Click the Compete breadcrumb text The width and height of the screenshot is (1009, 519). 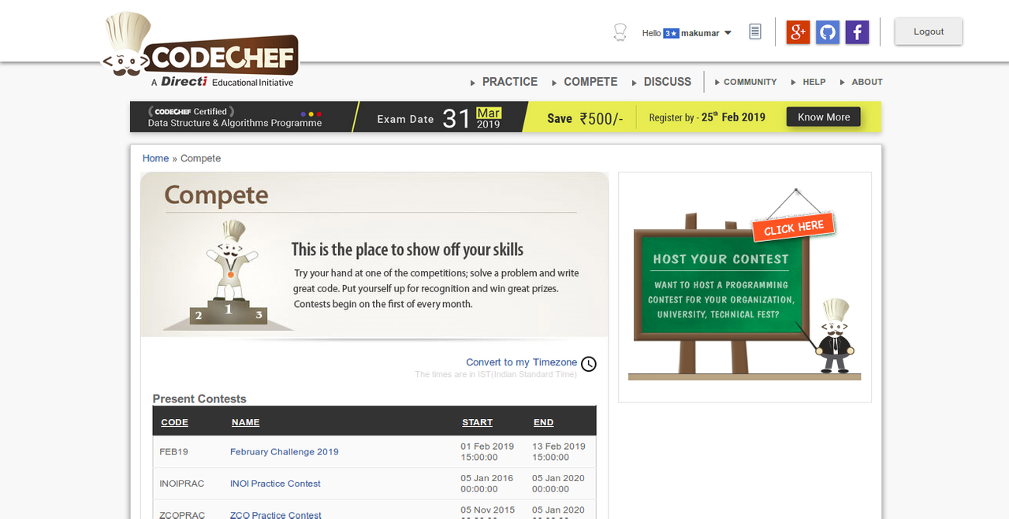click(x=200, y=158)
